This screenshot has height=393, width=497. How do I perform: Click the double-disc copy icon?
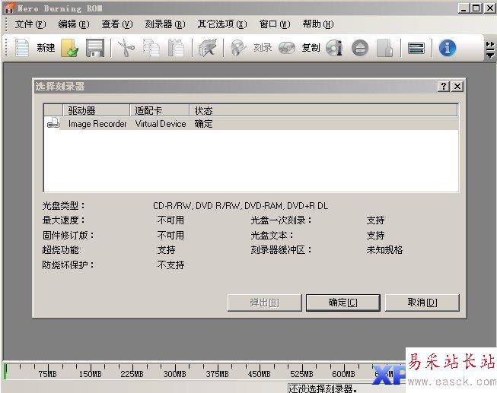click(286, 48)
